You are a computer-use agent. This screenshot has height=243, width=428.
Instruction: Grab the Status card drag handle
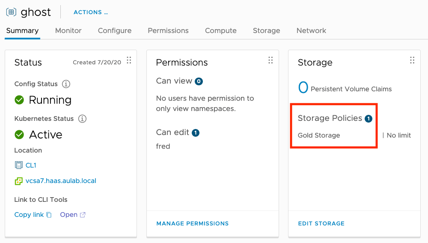click(129, 60)
